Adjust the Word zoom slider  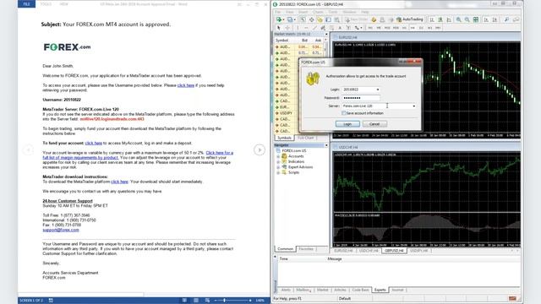tap(224, 301)
